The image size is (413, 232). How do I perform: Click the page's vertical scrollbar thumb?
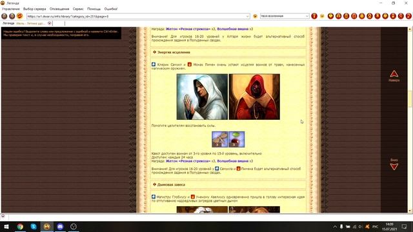(410, 99)
